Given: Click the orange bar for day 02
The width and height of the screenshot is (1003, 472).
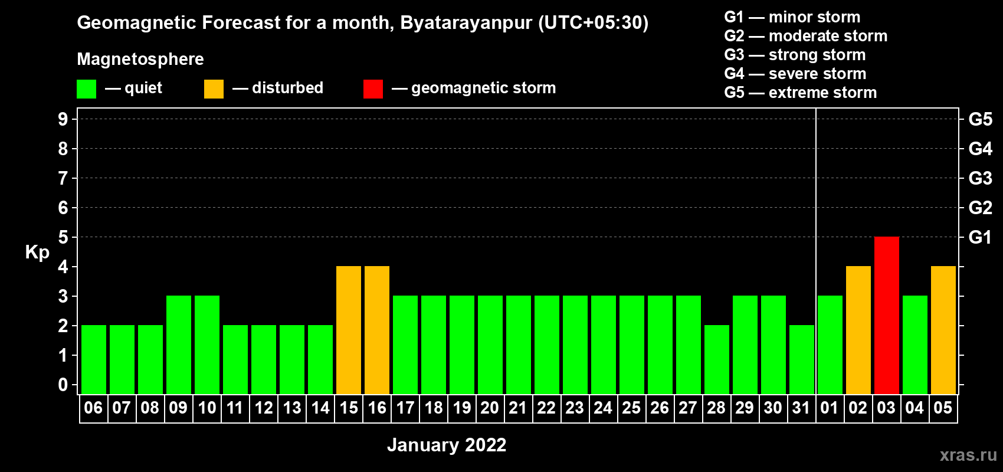Looking at the screenshot, I should [x=858, y=330].
